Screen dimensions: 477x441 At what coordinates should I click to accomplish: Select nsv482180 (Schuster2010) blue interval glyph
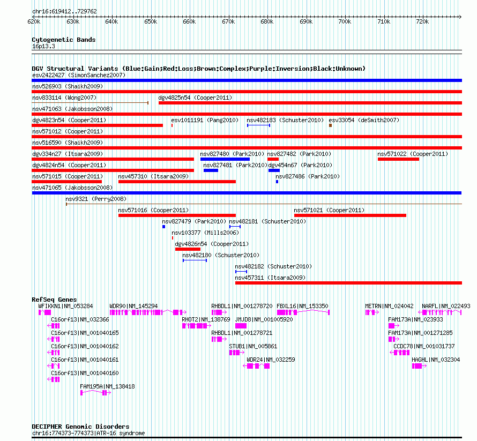coord(195,260)
